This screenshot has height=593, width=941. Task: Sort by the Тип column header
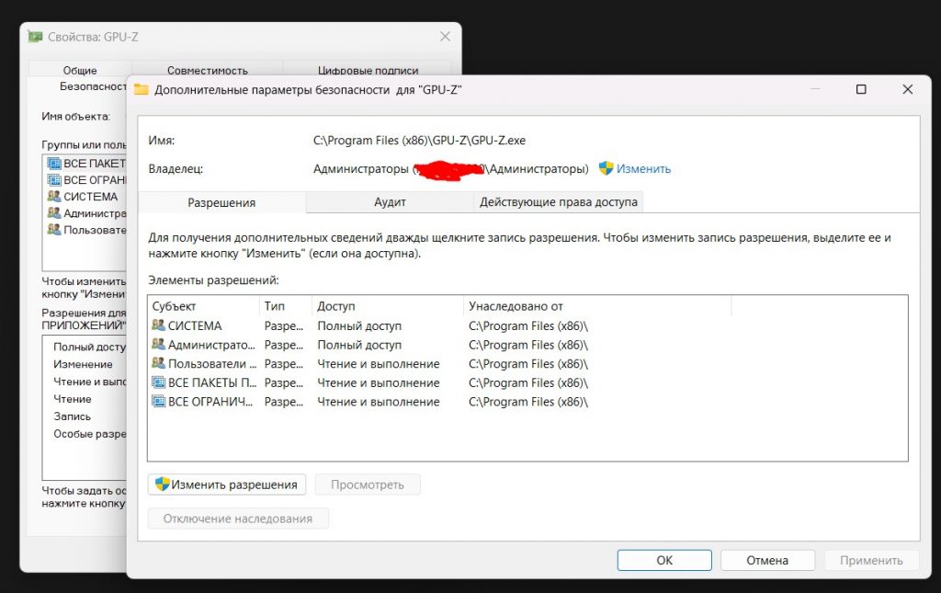[x=287, y=306]
